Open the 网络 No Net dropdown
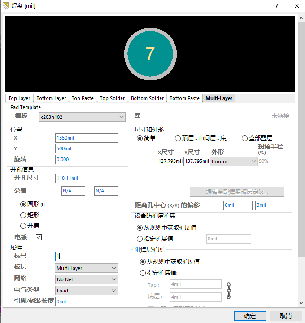The image size is (305, 323). coord(86,279)
